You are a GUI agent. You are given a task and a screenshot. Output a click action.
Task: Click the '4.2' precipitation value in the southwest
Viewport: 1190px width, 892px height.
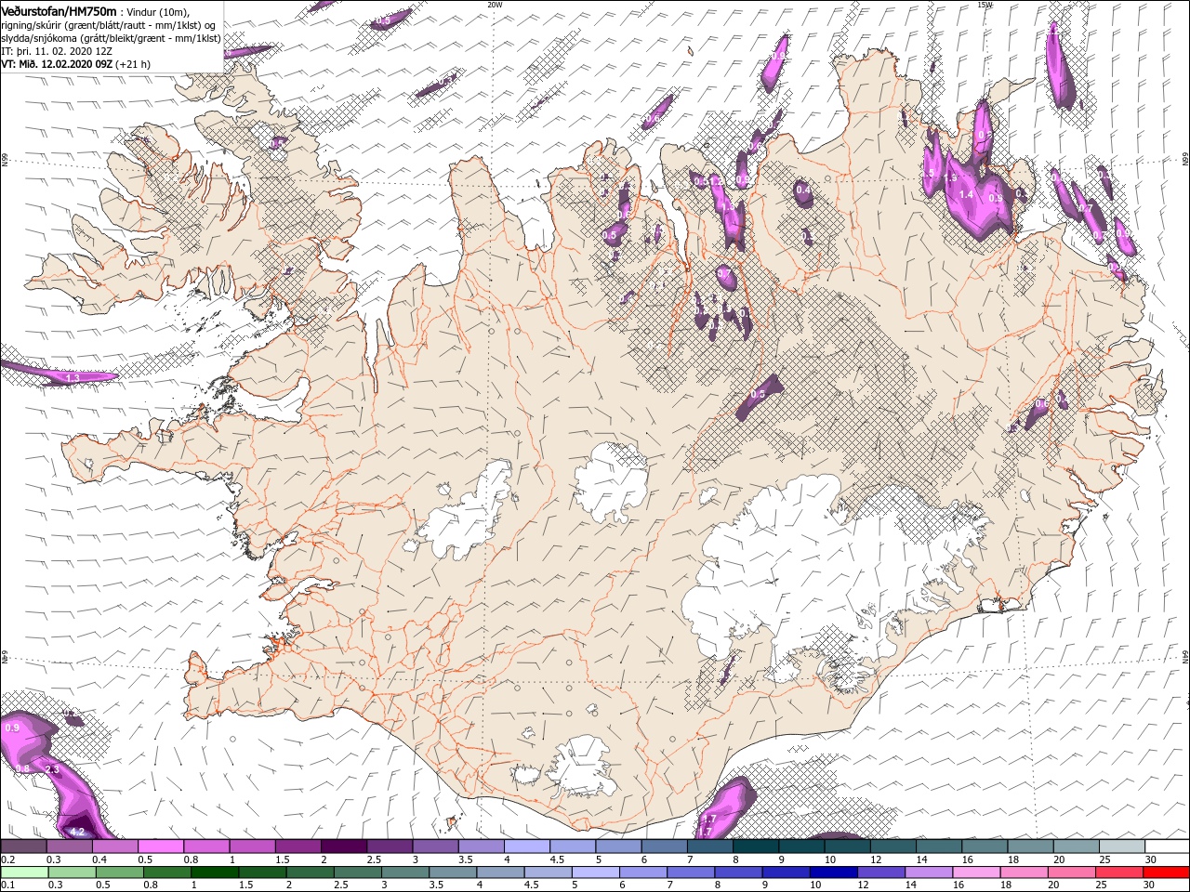pyautogui.click(x=77, y=832)
